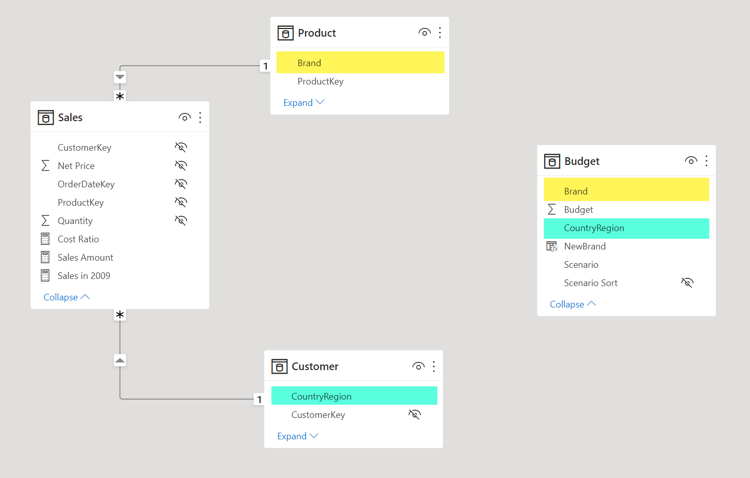Image resolution: width=750 pixels, height=478 pixels.
Task: Open the Budget table more options menu
Action: [x=706, y=161]
